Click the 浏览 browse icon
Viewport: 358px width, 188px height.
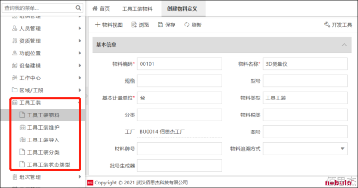[x=134, y=25]
